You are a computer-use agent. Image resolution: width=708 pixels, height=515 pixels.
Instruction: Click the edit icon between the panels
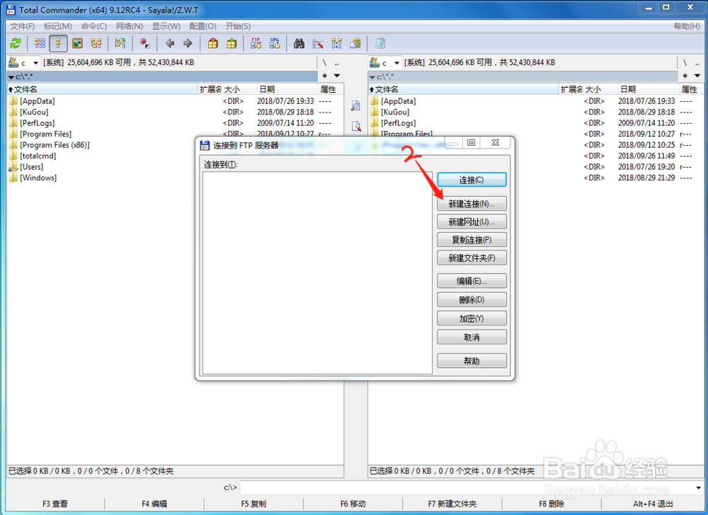[356, 126]
